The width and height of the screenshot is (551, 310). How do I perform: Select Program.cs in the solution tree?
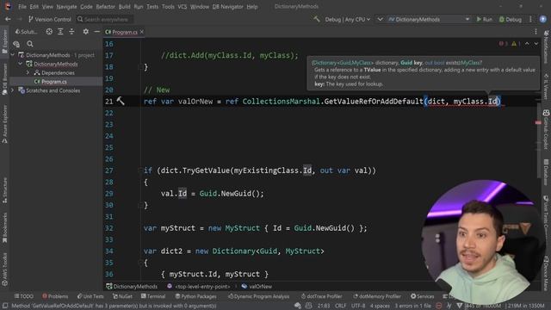point(53,82)
